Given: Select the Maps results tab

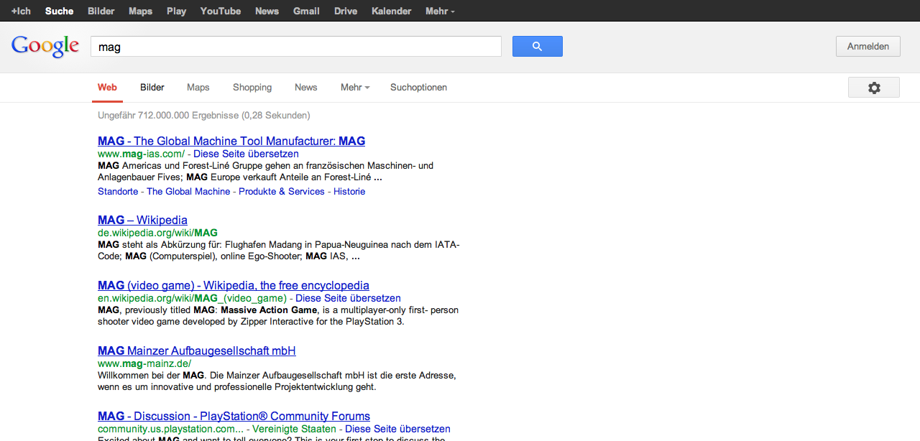Looking at the screenshot, I should (198, 88).
